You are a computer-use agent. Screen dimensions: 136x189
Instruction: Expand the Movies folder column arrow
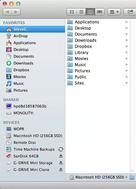(x=127, y=58)
